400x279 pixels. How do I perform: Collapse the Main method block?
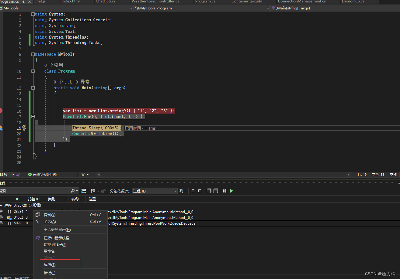[33, 88]
